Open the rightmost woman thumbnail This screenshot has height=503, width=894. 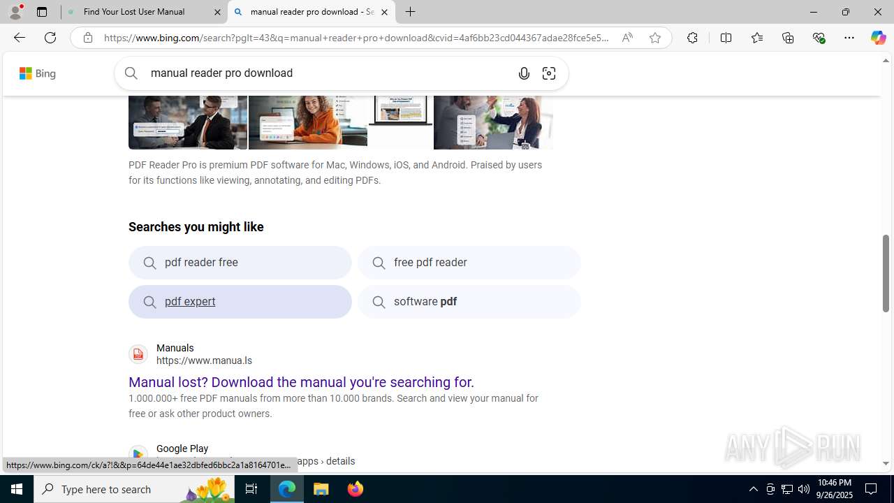click(493, 122)
